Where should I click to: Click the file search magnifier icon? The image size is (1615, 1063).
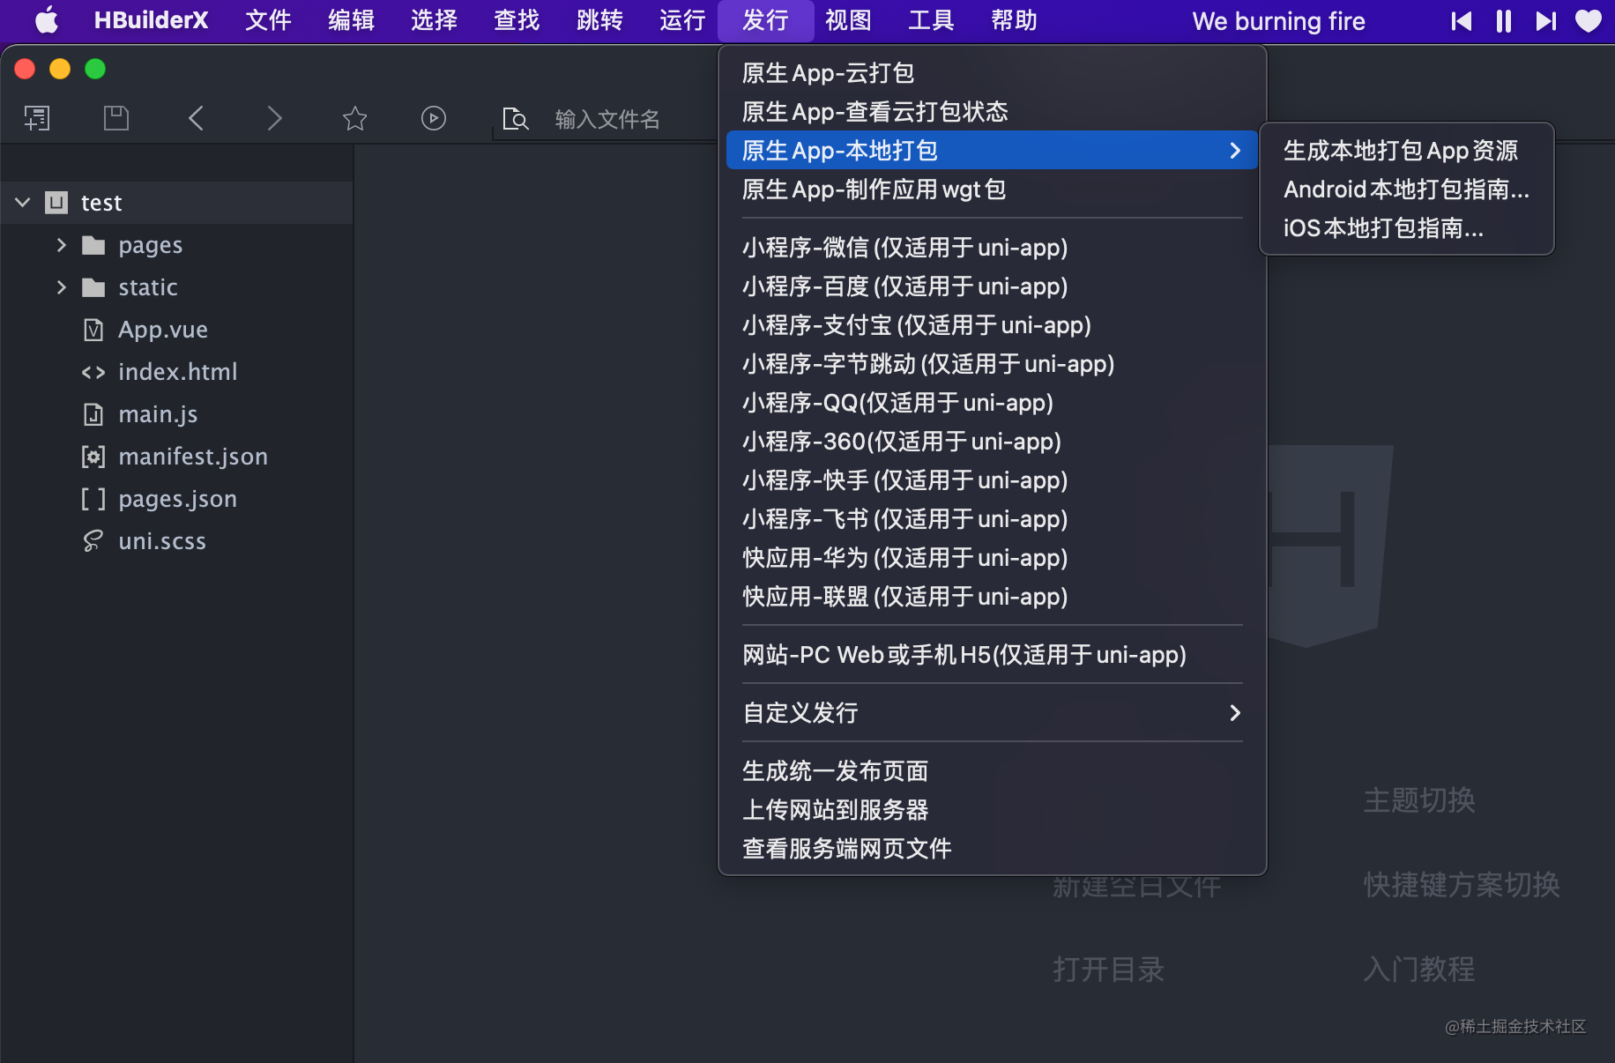(x=515, y=118)
